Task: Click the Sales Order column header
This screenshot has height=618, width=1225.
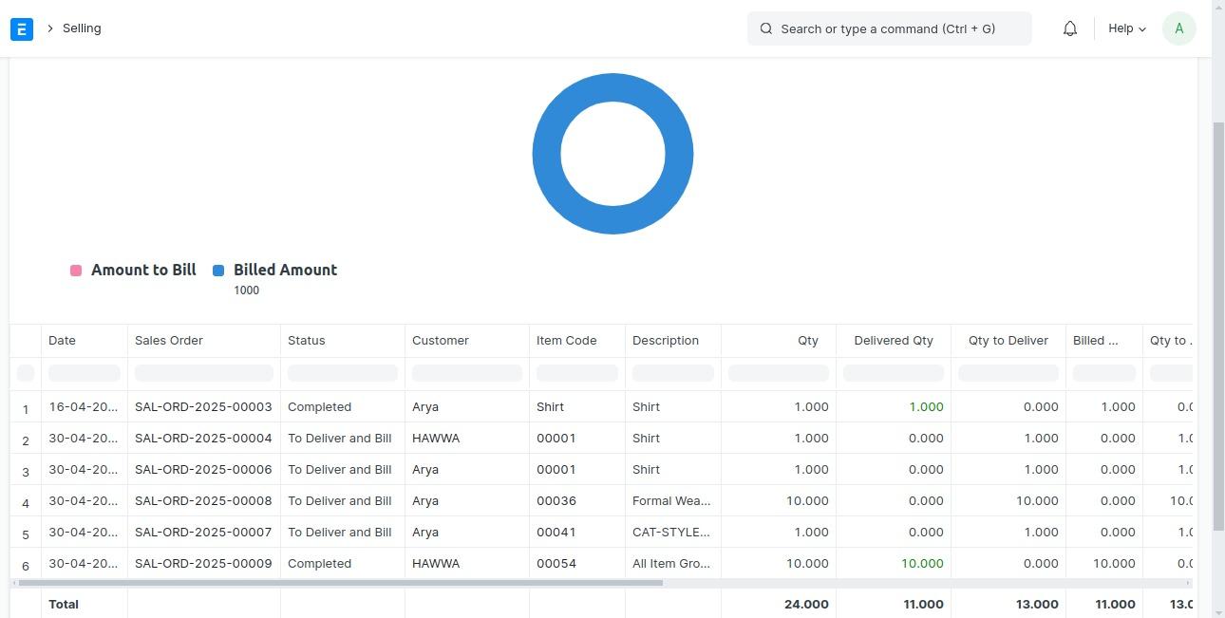Action: point(169,340)
